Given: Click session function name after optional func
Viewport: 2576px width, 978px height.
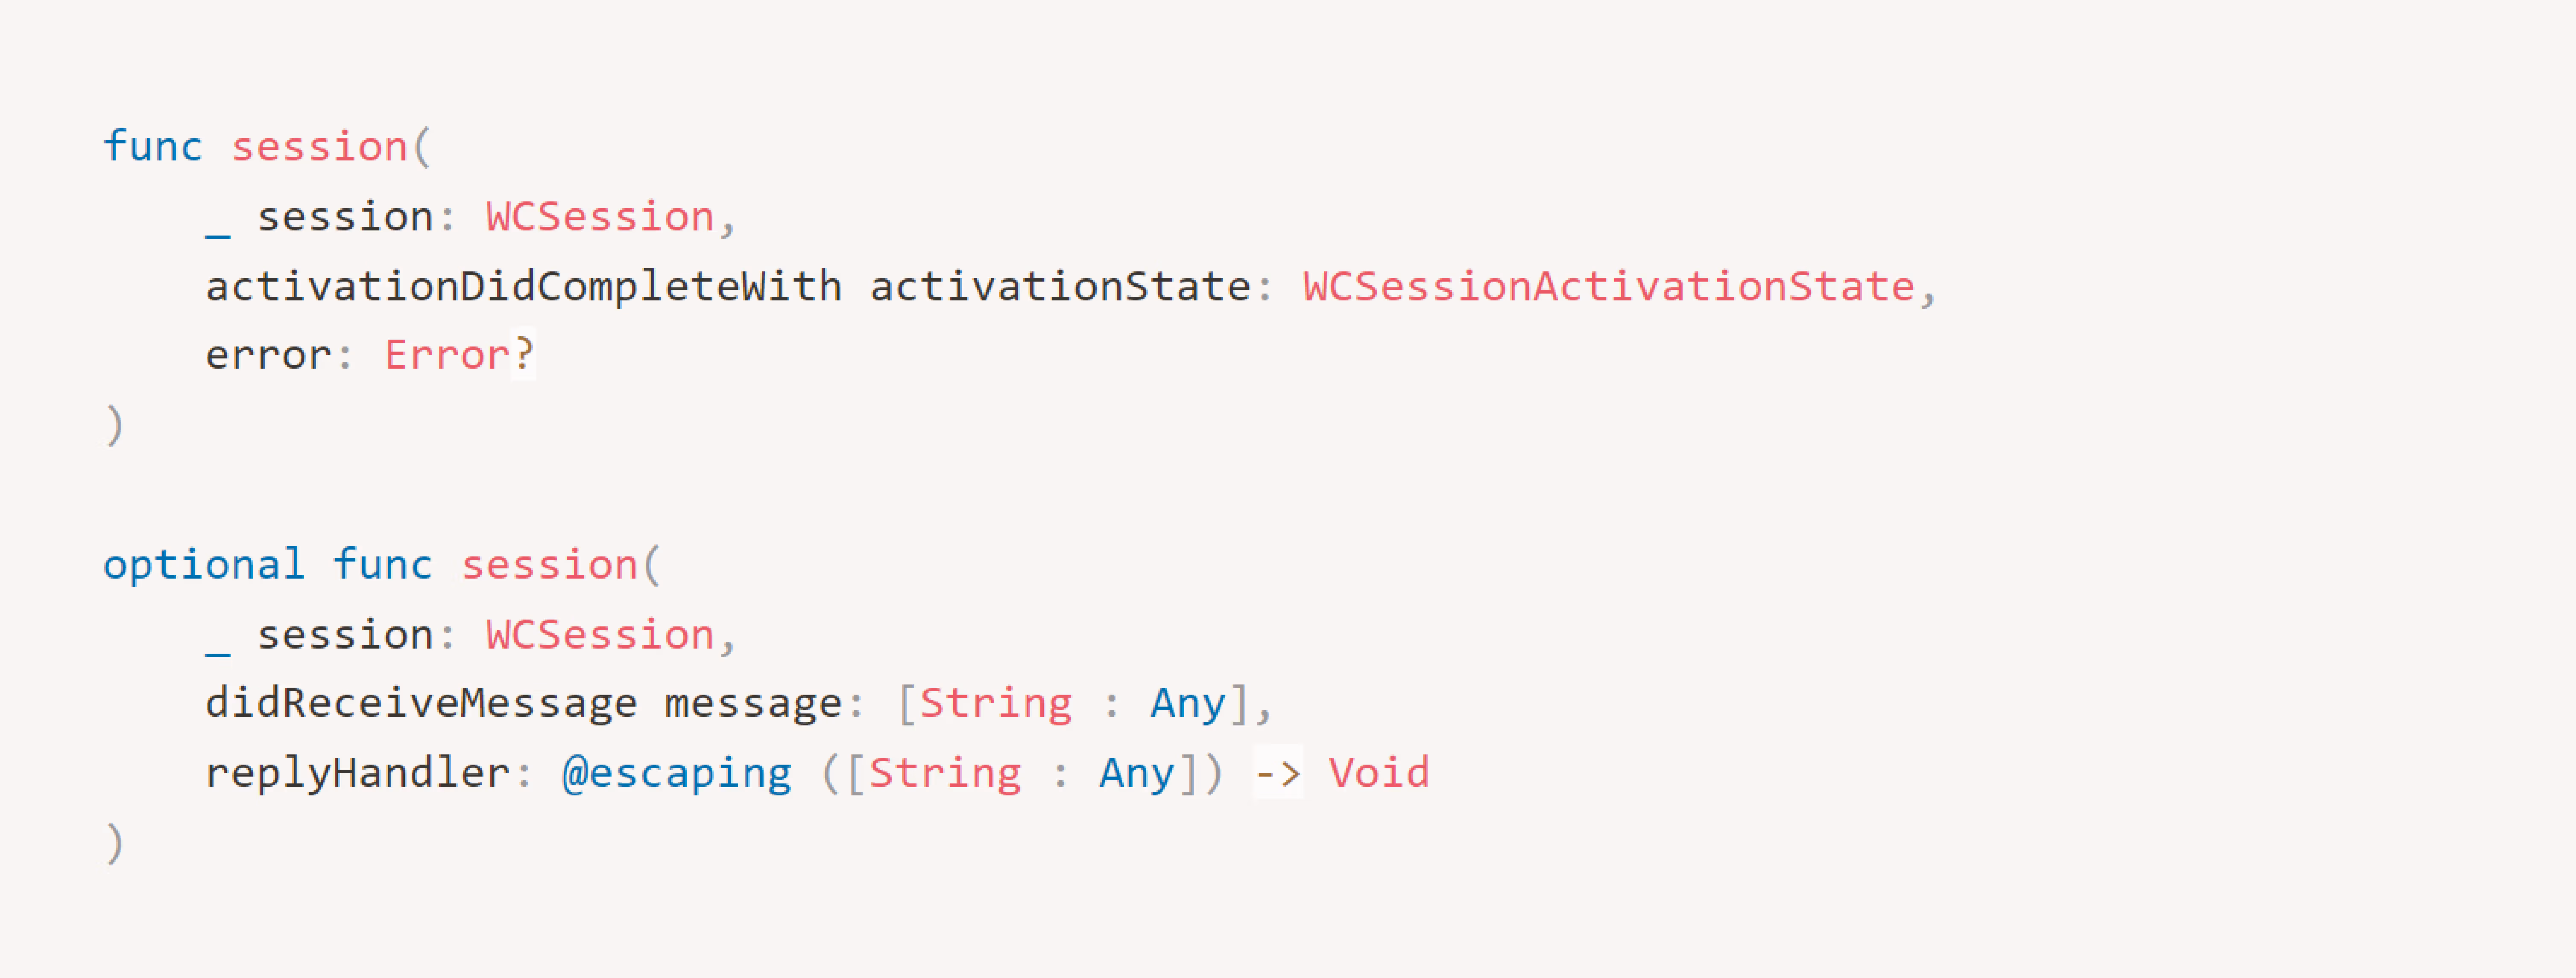Looking at the screenshot, I should (549, 565).
